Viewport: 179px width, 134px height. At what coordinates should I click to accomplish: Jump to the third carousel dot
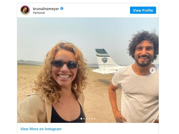click(x=86, y=118)
